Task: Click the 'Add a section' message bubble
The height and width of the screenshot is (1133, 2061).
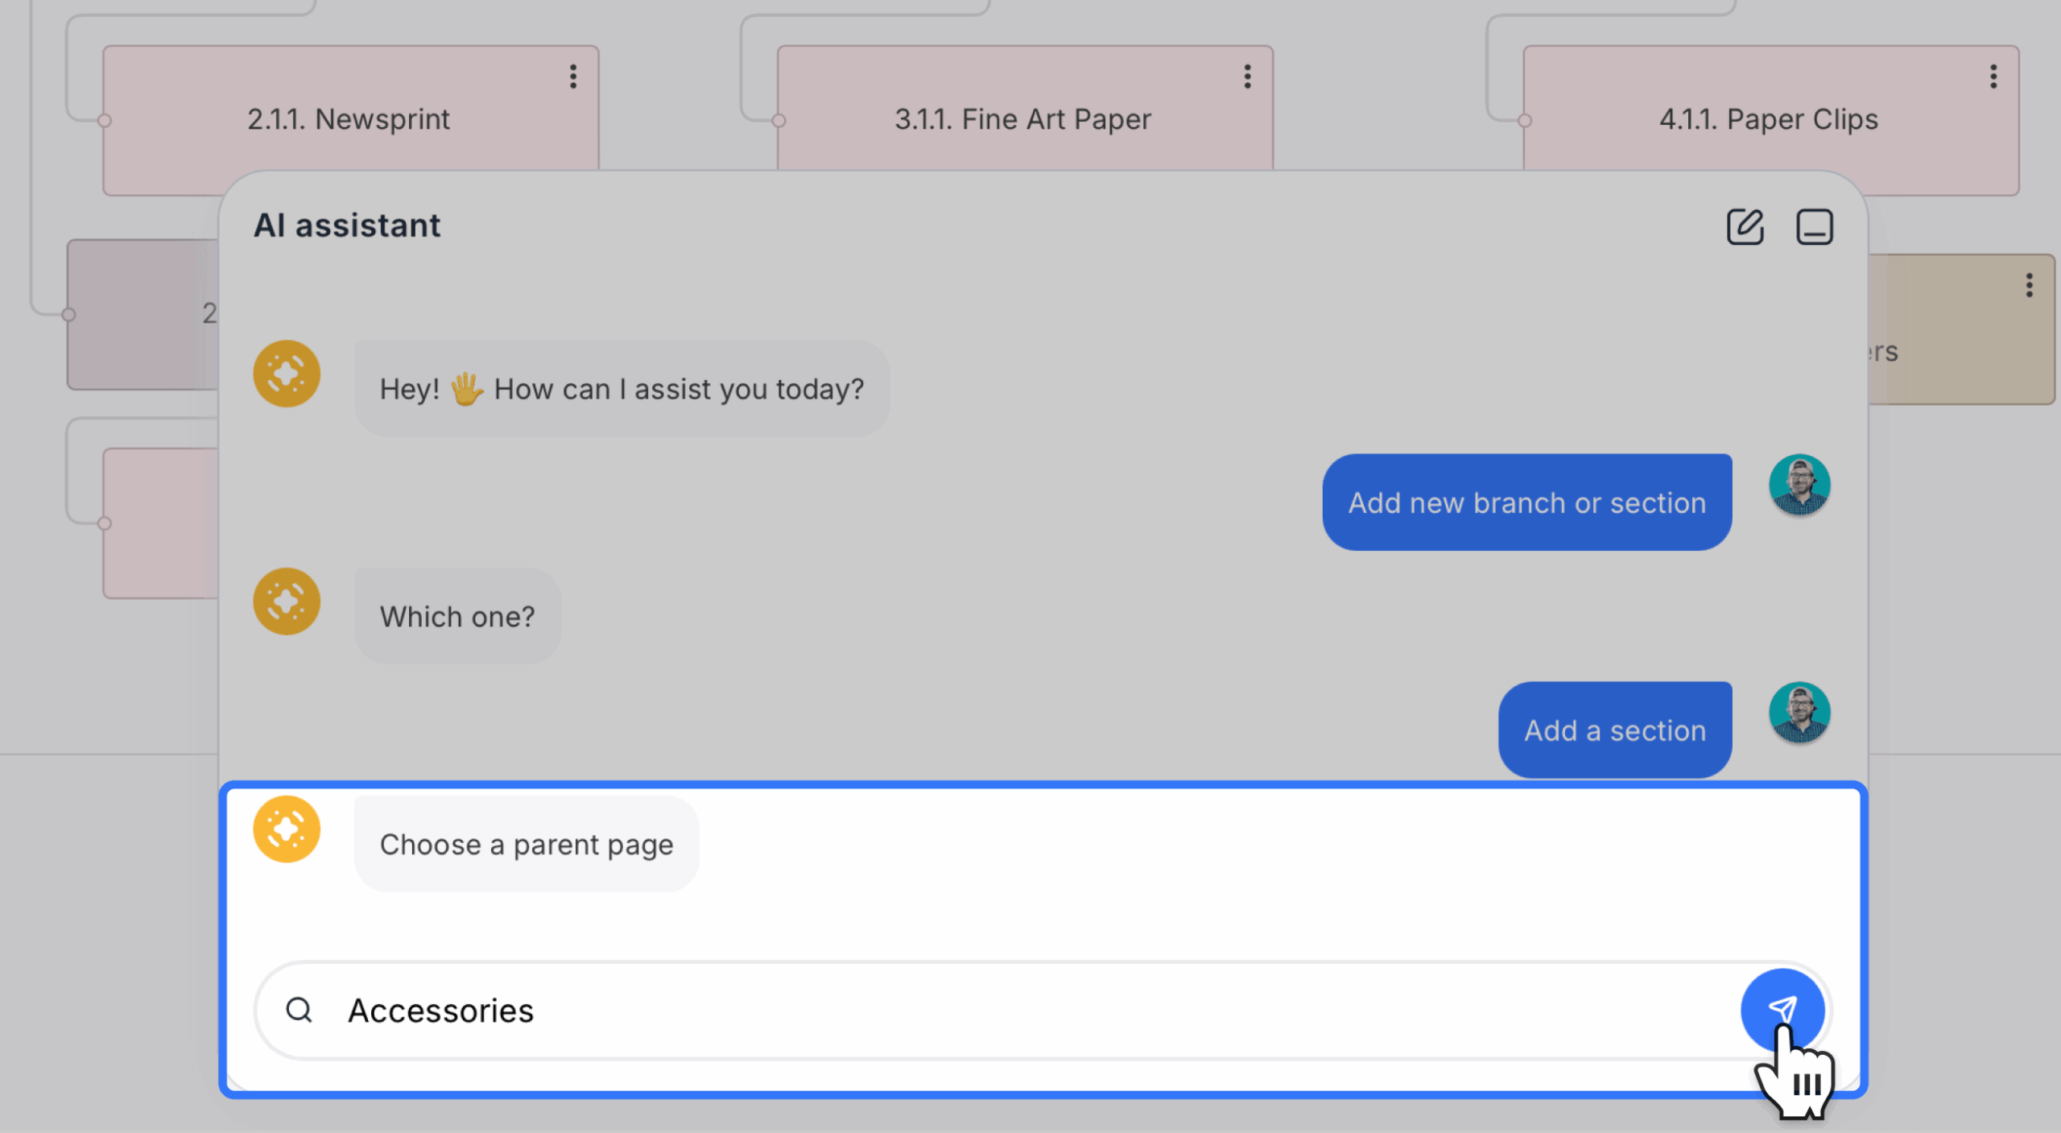Action: click(1614, 730)
